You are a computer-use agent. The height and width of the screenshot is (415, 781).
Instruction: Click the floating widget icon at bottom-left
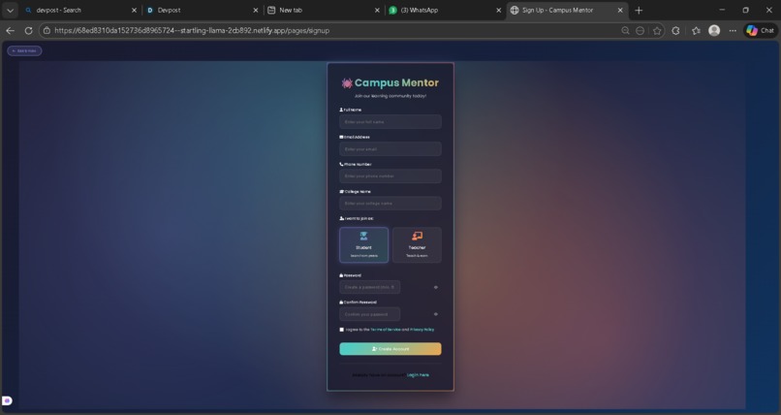click(x=7, y=400)
